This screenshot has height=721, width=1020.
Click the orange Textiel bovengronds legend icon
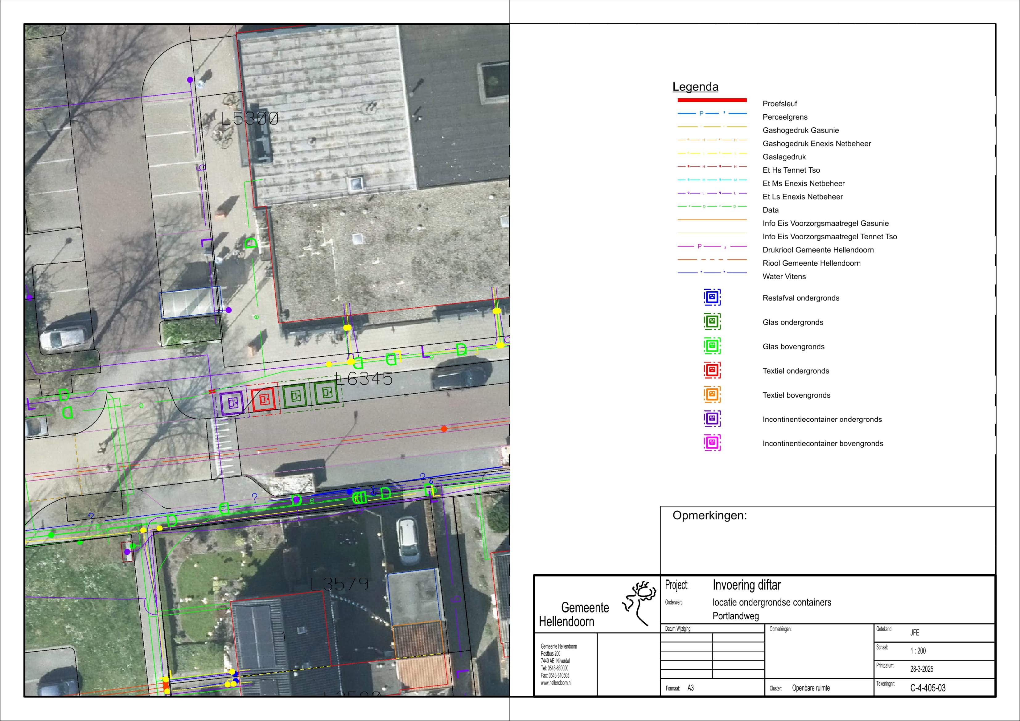(712, 395)
